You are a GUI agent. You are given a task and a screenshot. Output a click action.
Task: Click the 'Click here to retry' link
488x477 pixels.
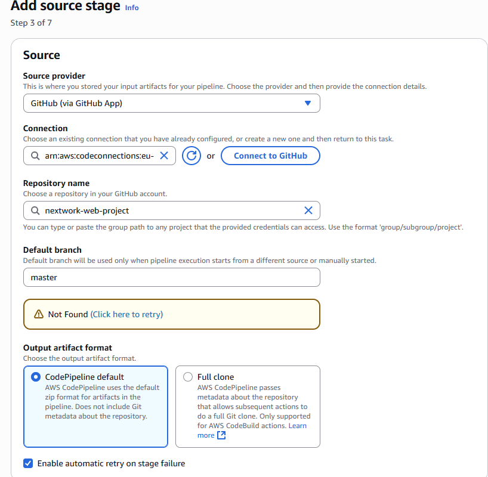(x=126, y=314)
